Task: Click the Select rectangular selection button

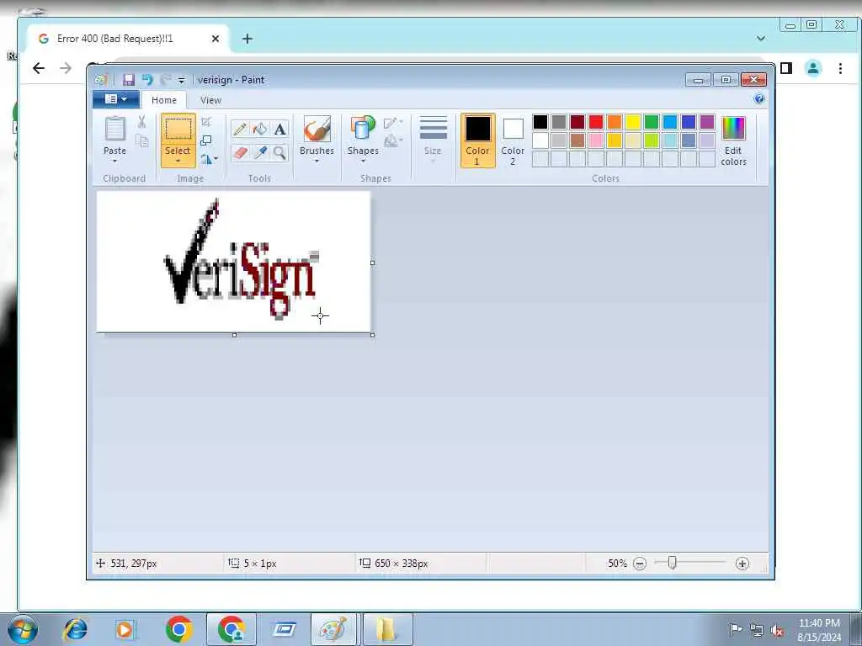Action: [x=178, y=130]
